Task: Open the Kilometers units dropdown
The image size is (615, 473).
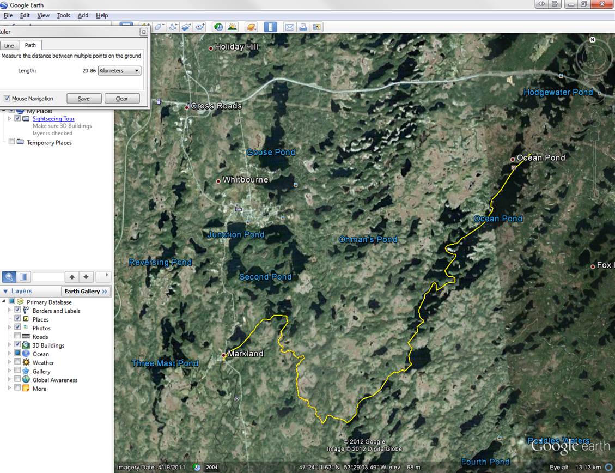Action: tap(119, 70)
